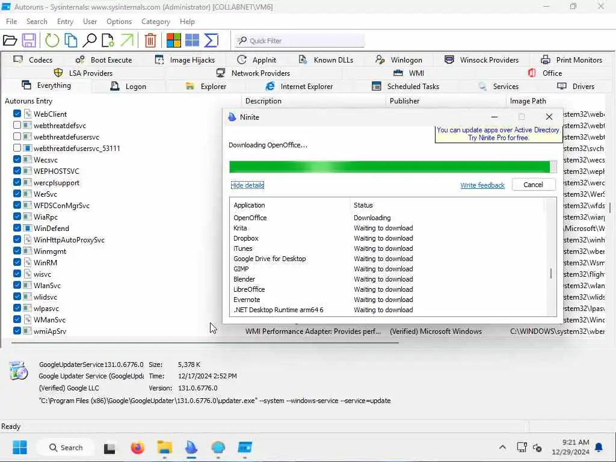
Task: Click the Ninite taskbar icon
Action: (191, 448)
